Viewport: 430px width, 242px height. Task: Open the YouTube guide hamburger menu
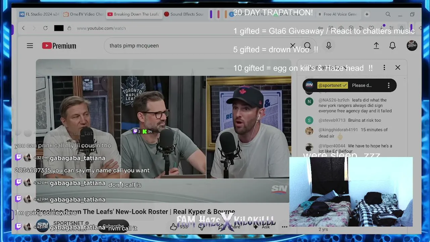click(x=30, y=46)
